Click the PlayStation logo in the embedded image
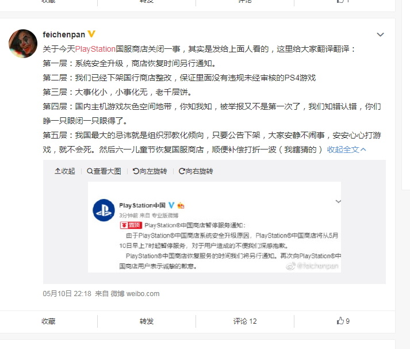 coord(104,210)
